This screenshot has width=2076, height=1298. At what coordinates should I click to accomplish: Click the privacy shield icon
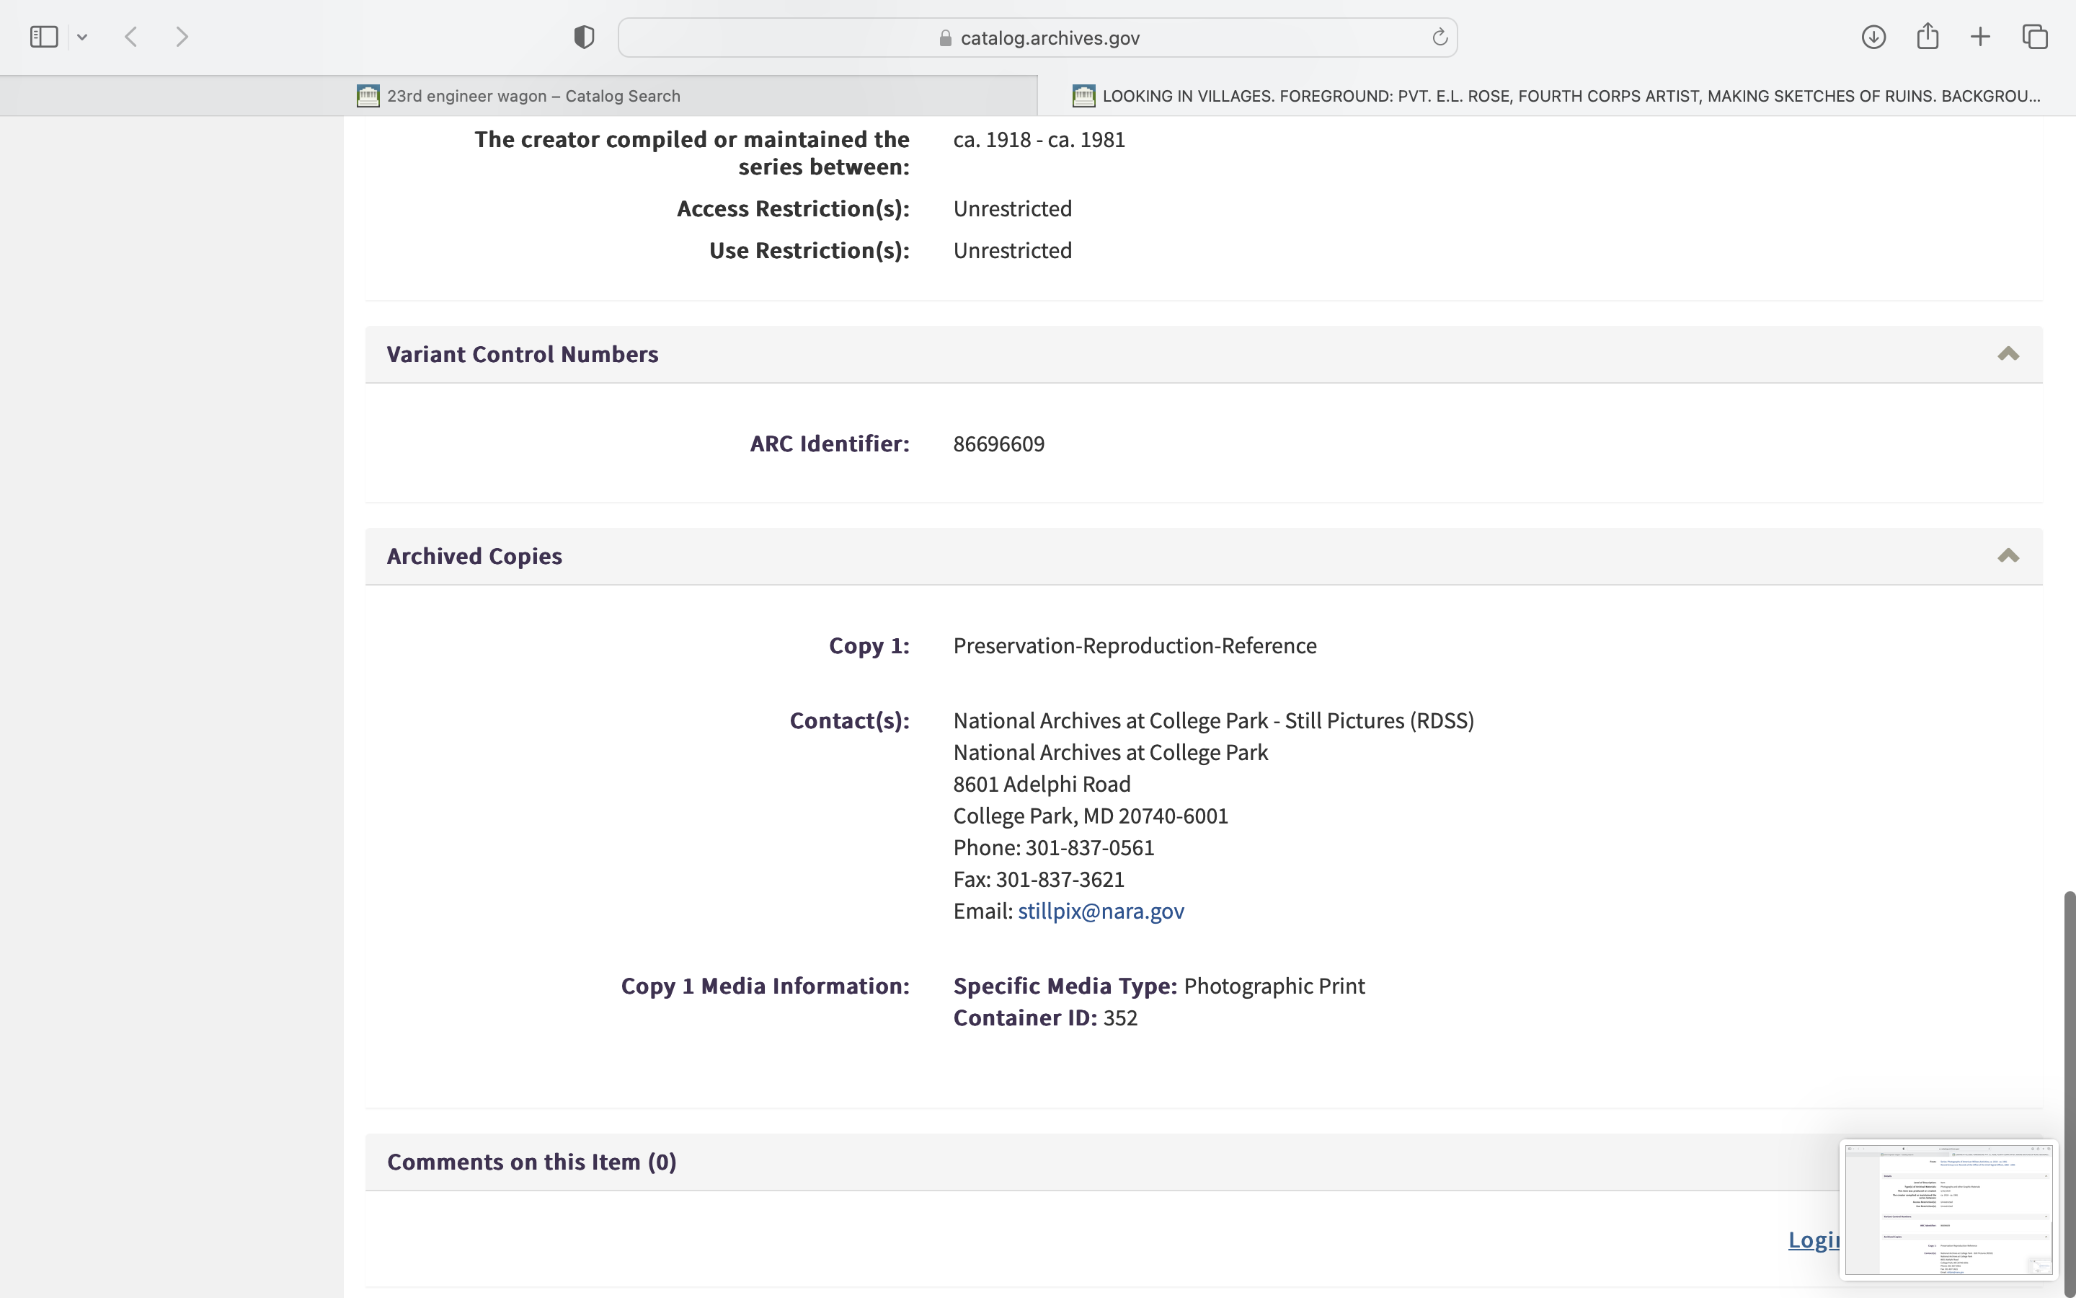click(584, 37)
